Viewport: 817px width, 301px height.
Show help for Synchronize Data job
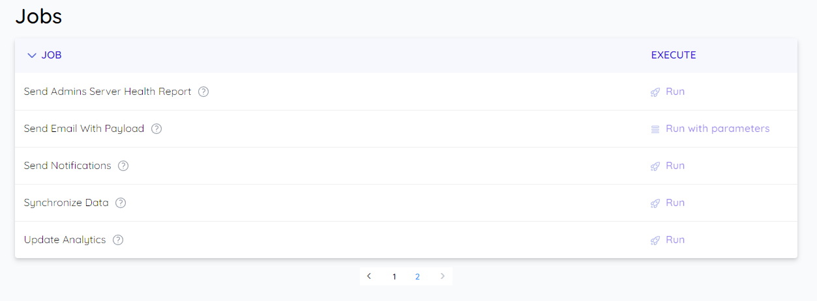[x=121, y=203]
